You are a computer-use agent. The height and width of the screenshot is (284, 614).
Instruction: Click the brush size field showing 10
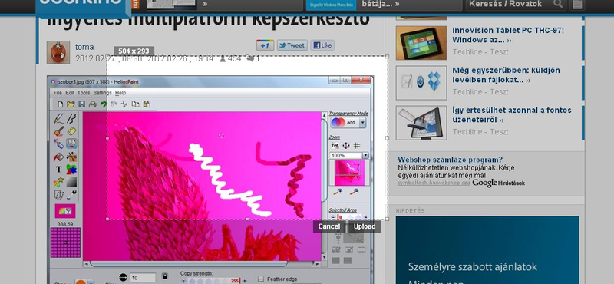point(143,277)
